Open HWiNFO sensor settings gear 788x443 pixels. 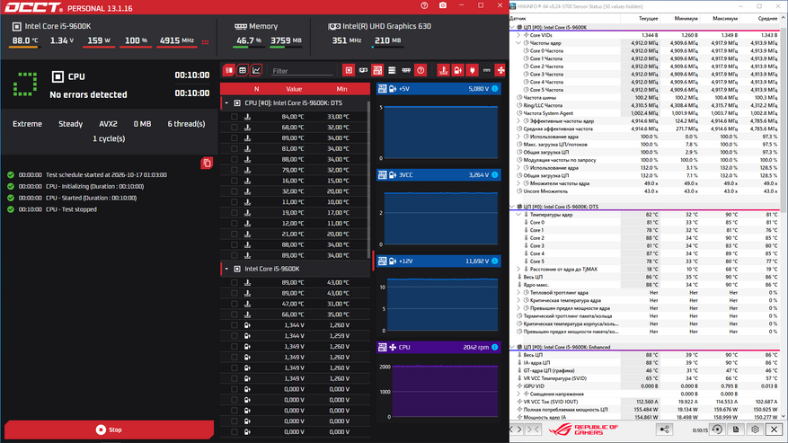click(755, 430)
